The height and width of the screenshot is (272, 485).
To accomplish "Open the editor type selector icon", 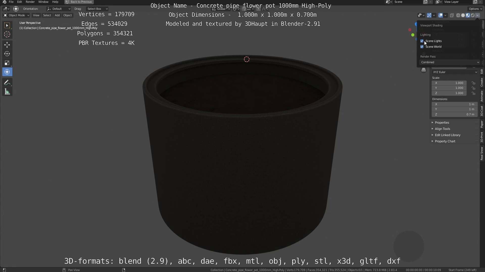I will tap(6, 9).
